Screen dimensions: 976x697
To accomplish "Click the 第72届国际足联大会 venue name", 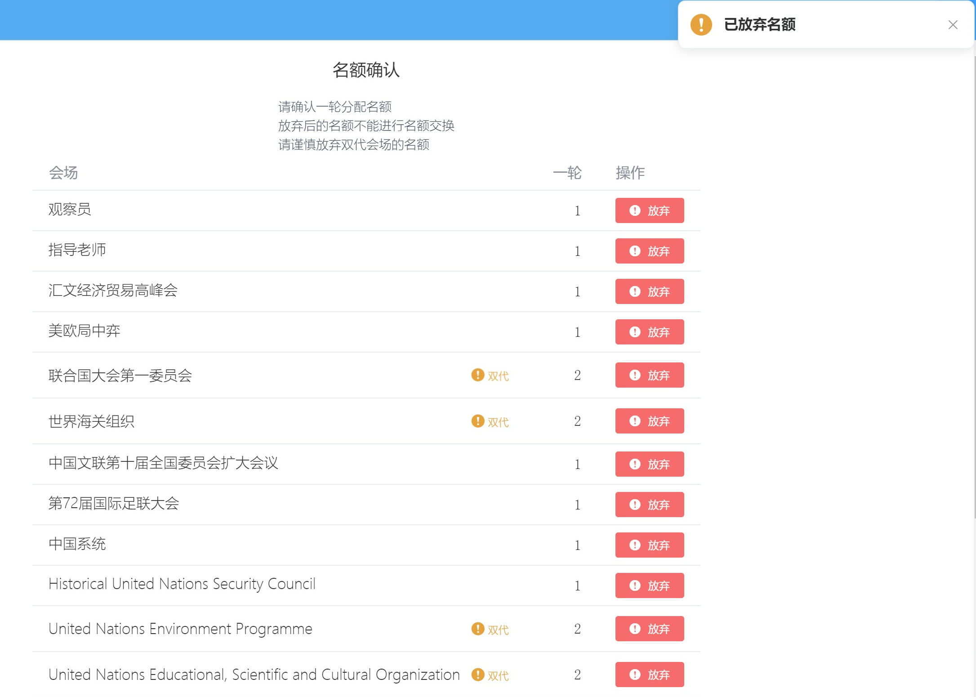I will pyautogui.click(x=114, y=504).
